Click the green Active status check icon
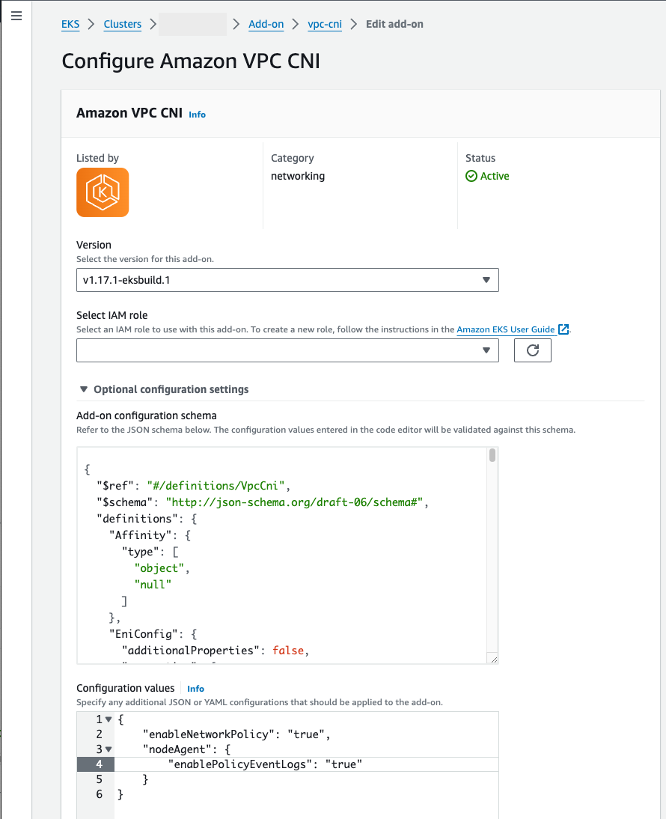 coord(471,176)
